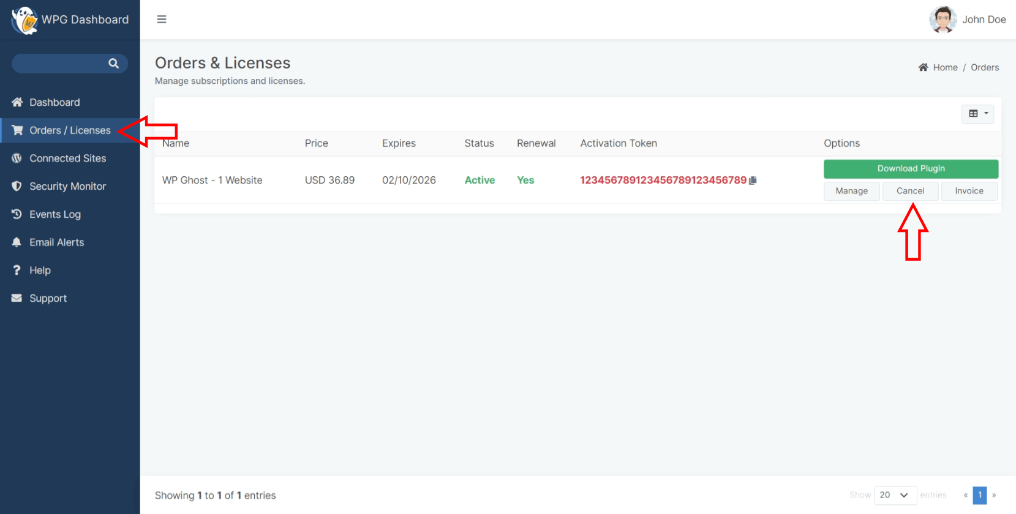The width and height of the screenshot is (1016, 514).
Task: Click the Cancel subscription button
Action: click(910, 191)
